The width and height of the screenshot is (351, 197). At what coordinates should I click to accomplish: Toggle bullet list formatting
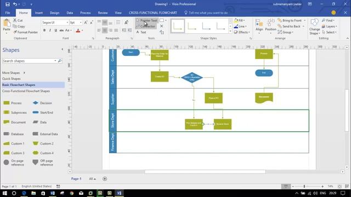pyautogui.click(x=118, y=22)
